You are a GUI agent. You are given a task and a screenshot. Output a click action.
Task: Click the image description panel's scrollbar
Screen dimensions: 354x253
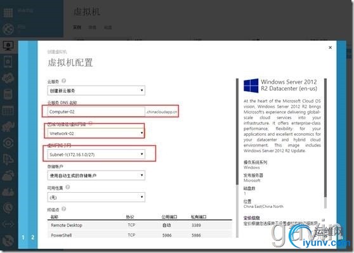point(325,143)
